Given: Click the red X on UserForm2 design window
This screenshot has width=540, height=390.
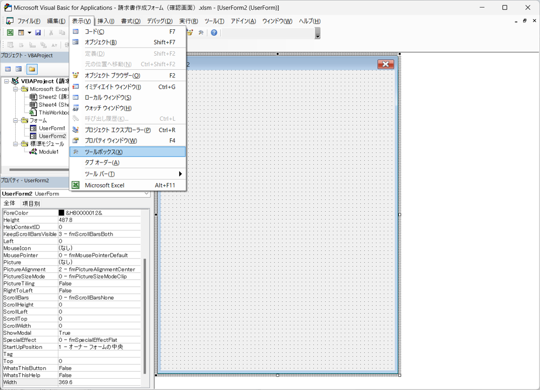Looking at the screenshot, I should click(x=385, y=64).
